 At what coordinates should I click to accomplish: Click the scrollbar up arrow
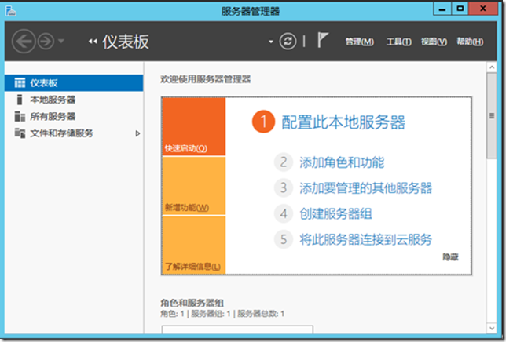click(492, 67)
